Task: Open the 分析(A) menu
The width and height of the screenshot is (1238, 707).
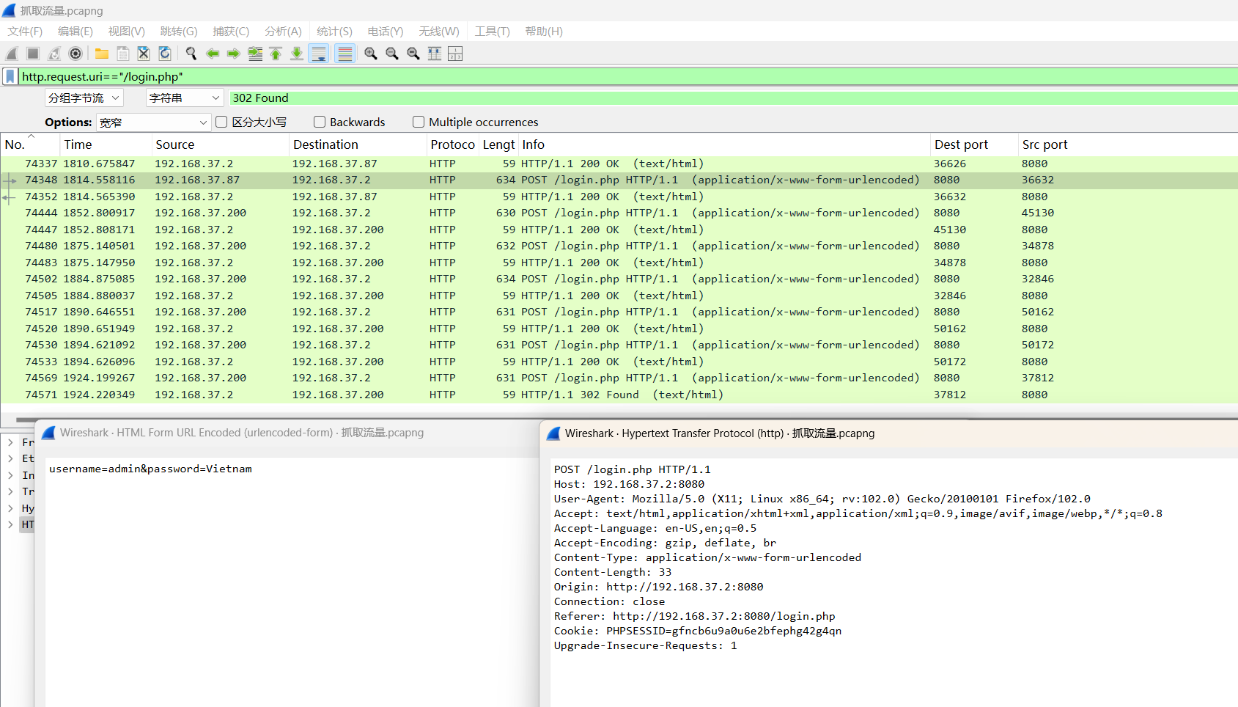Action: pyautogui.click(x=283, y=32)
